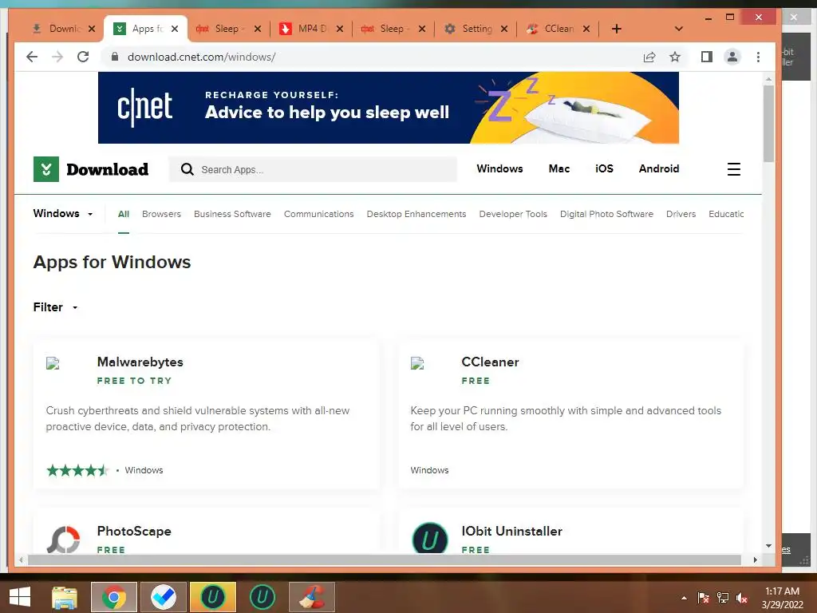The image size is (817, 613).
Task: Open the IObit Uninstaller app title
Action: [512, 531]
